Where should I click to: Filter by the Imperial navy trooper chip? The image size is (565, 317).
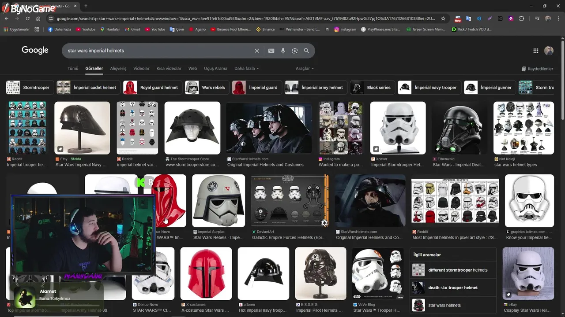(429, 88)
